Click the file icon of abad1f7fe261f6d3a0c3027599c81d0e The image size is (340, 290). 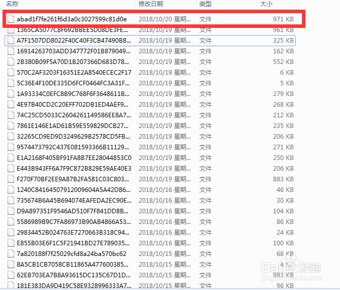point(11,19)
